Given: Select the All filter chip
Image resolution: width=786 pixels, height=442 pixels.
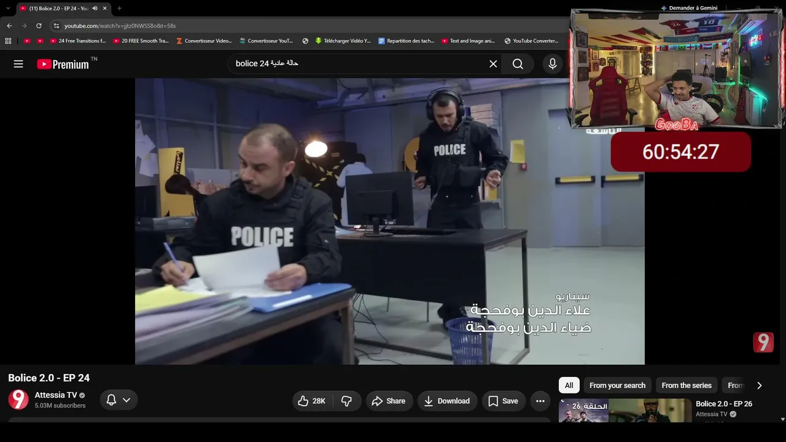Looking at the screenshot, I should pos(569,386).
